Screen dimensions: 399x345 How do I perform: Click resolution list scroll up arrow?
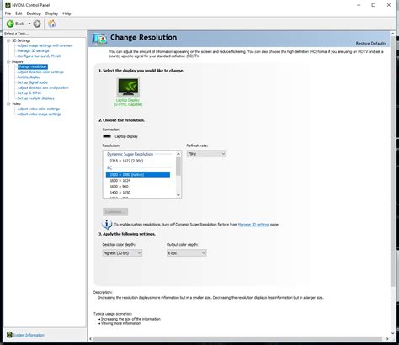[x=178, y=154]
